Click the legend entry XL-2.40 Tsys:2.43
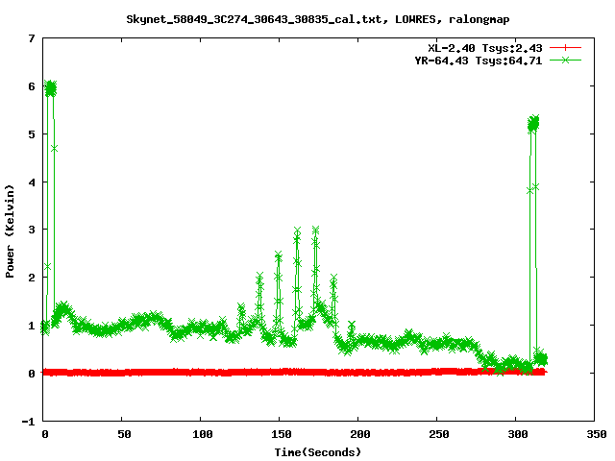The image size is (615, 461). 484,48
